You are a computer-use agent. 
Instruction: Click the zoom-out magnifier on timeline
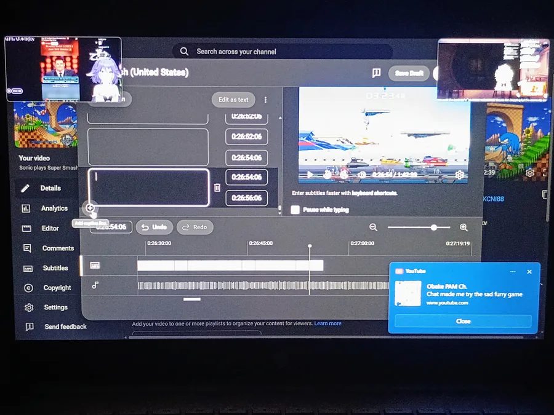(373, 227)
